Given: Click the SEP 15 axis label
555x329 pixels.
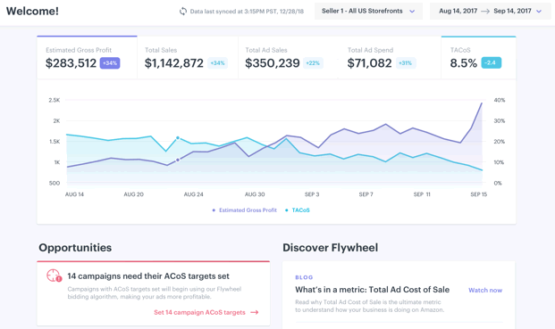Looking at the screenshot, I should click(478, 194).
